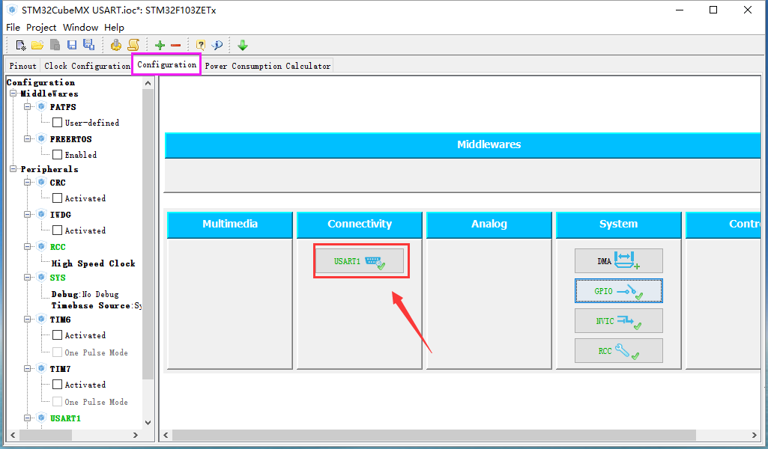Screen dimensions: 768x449
Task: Collapse the RCC tree node
Action: point(28,246)
